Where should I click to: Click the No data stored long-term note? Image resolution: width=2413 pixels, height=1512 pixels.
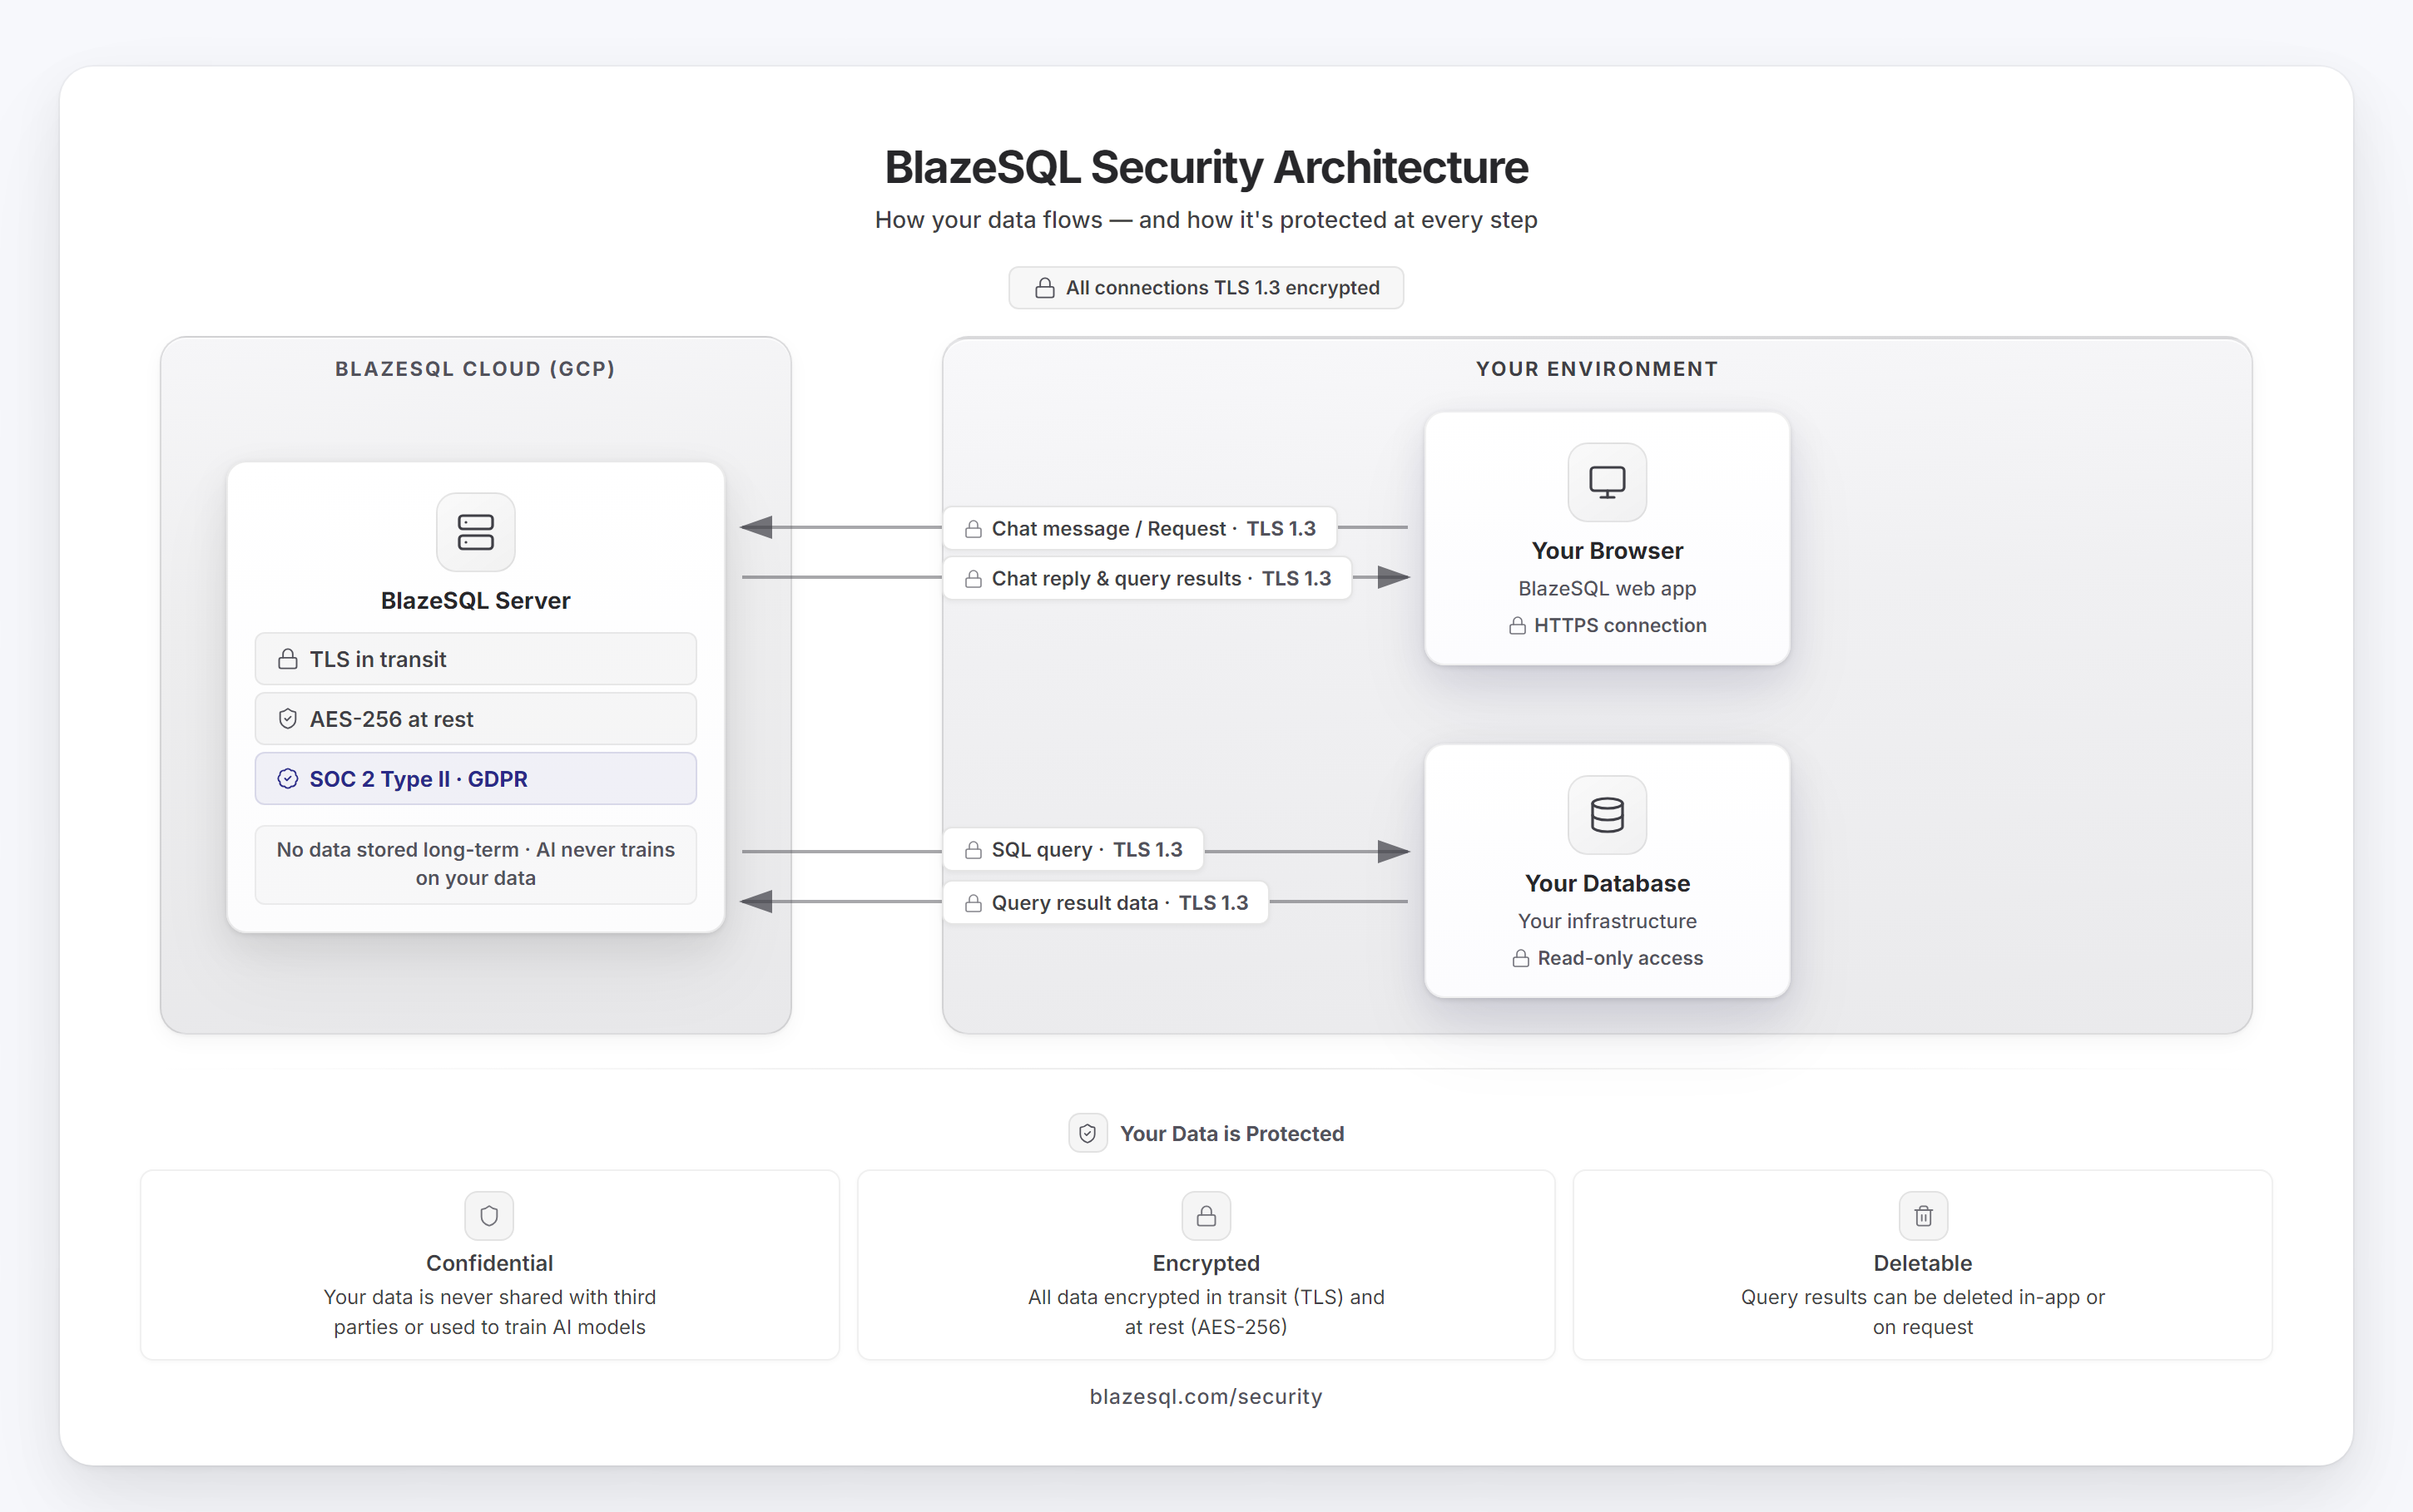click(x=475, y=864)
